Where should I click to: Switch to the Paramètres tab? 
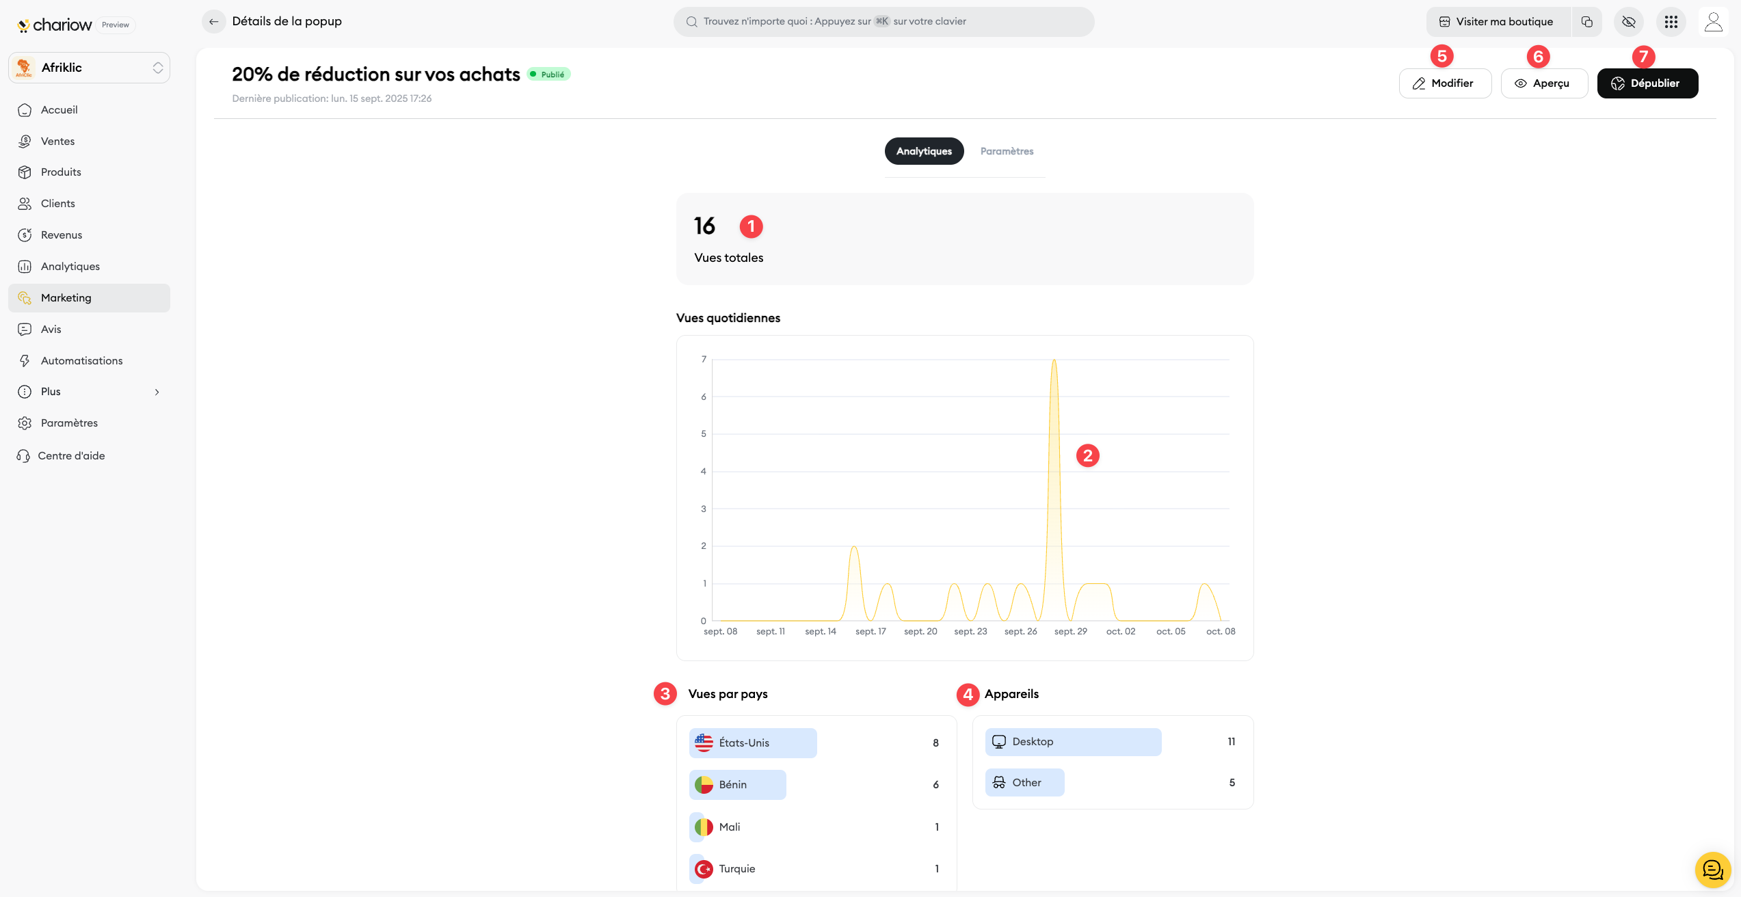coord(1007,151)
